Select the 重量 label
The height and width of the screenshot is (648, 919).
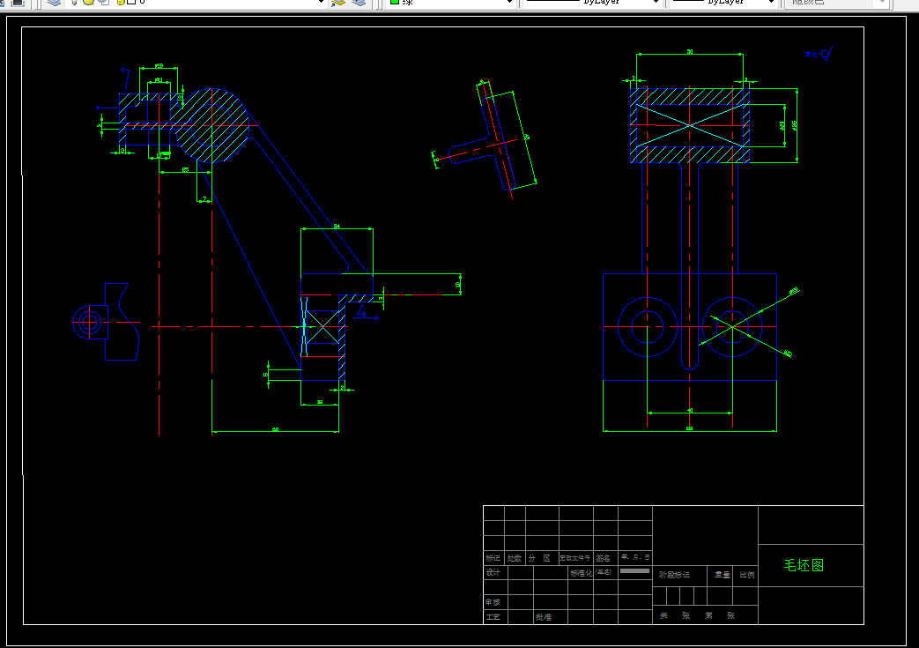[723, 575]
